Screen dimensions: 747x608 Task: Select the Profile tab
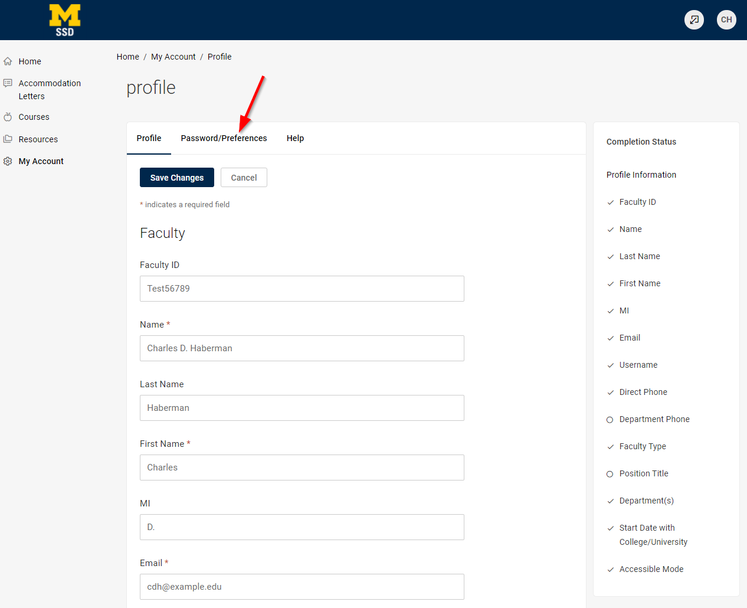point(149,138)
